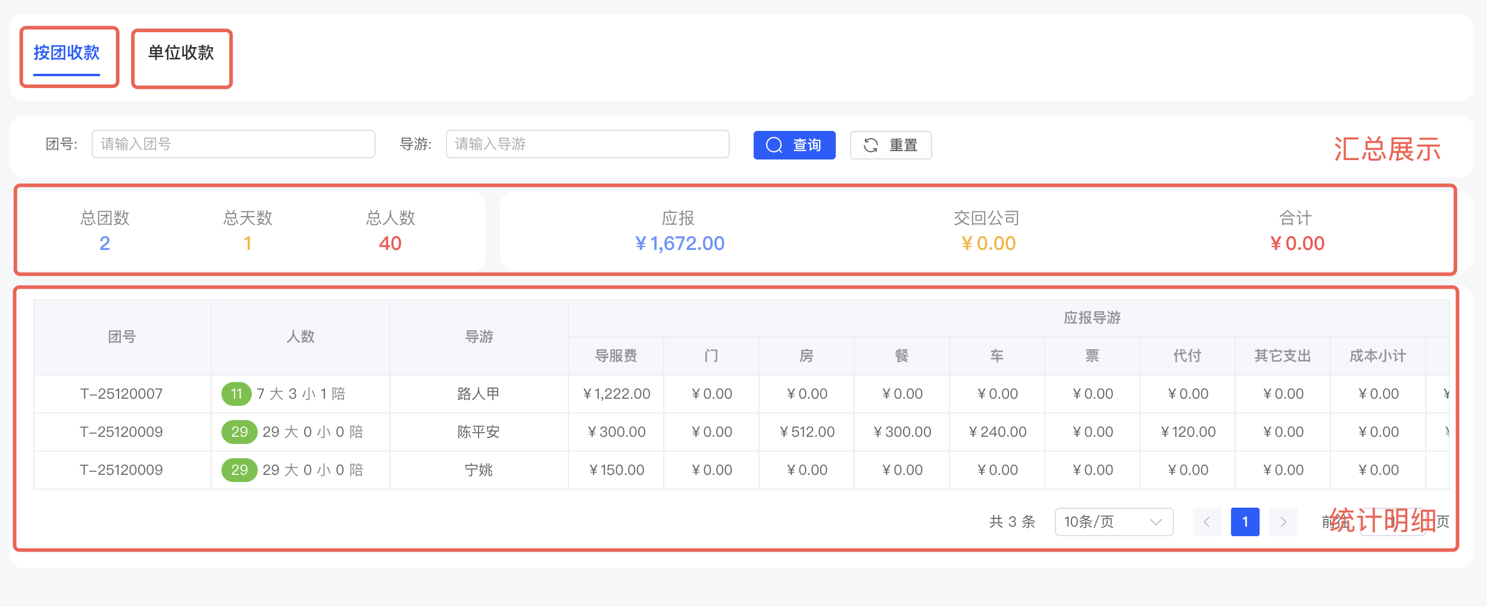
Task: Click green badge 29 for 宁姚 row
Action: pos(239,470)
